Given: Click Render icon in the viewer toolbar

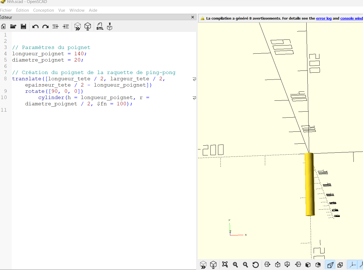Looking at the screenshot, I should pos(213,265).
